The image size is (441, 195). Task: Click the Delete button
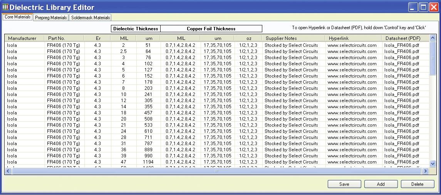tap(418, 184)
